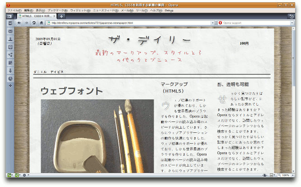
Task: Click the ザ・デイリー newspaper title
Action: (x=150, y=40)
